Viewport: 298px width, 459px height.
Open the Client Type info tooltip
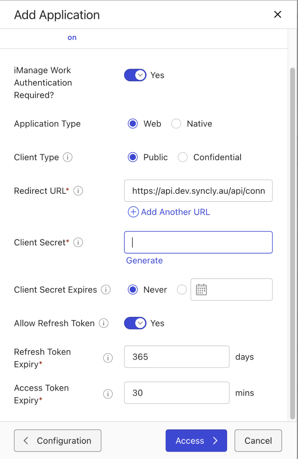(x=67, y=157)
